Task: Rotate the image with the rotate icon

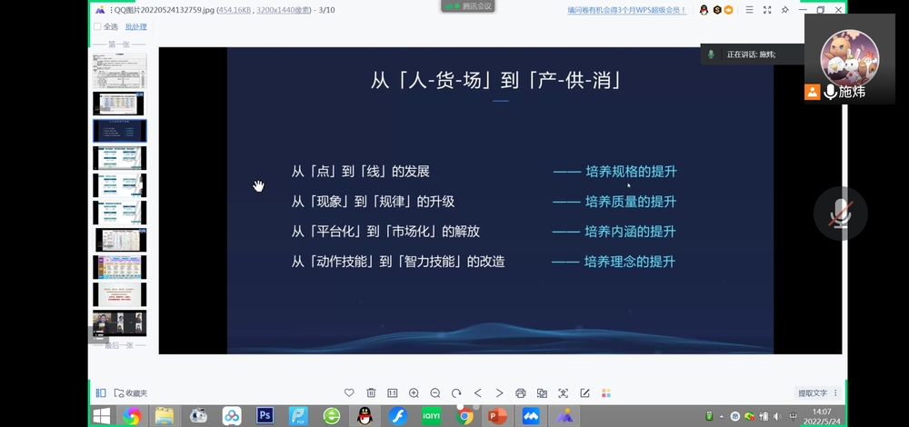Action: [456, 392]
